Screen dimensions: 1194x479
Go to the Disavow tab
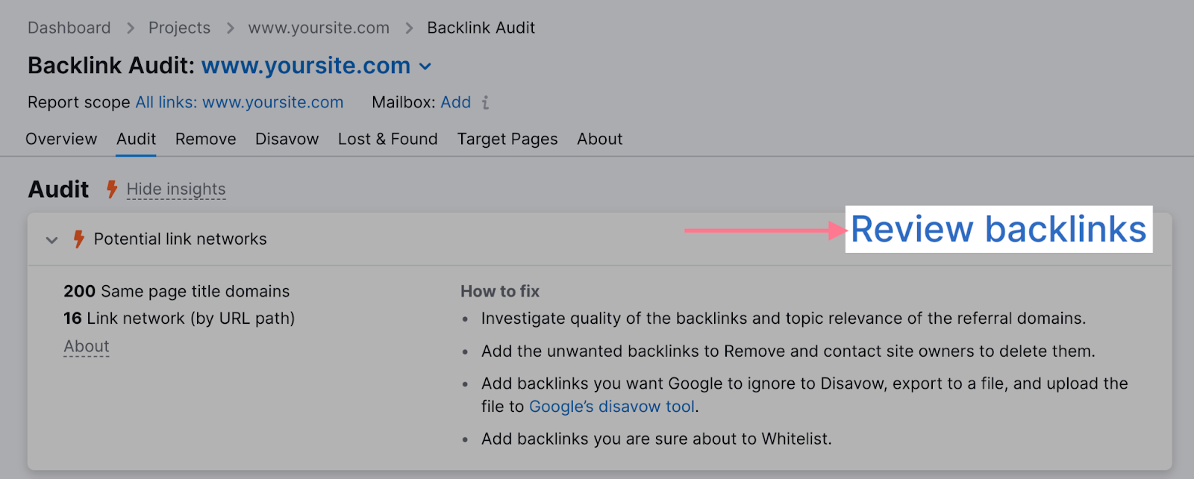click(287, 140)
